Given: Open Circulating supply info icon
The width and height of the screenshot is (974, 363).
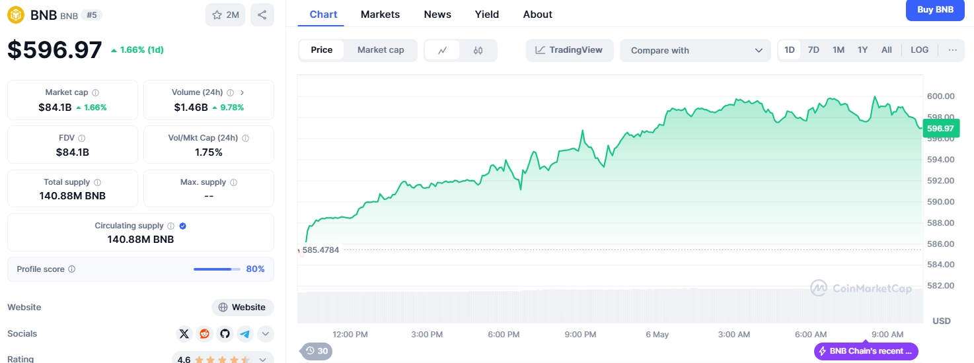Looking at the screenshot, I should point(171,226).
